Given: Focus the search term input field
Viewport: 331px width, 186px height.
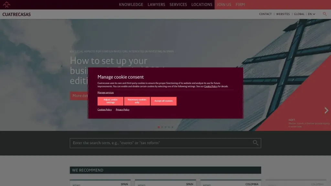Looking at the screenshot, I should click(165, 143).
